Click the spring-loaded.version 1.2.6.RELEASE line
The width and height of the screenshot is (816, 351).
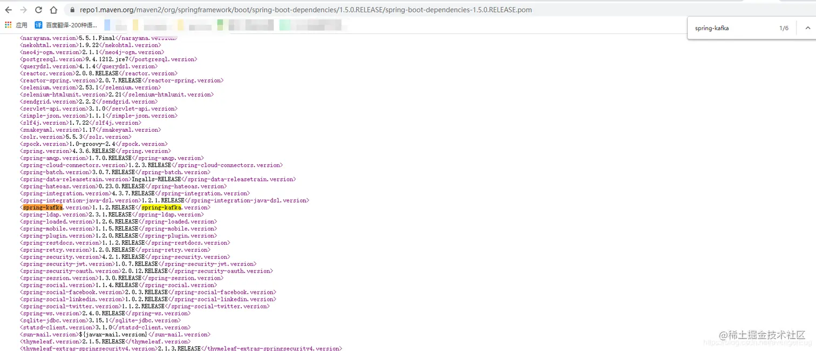(x=118, y=221)
